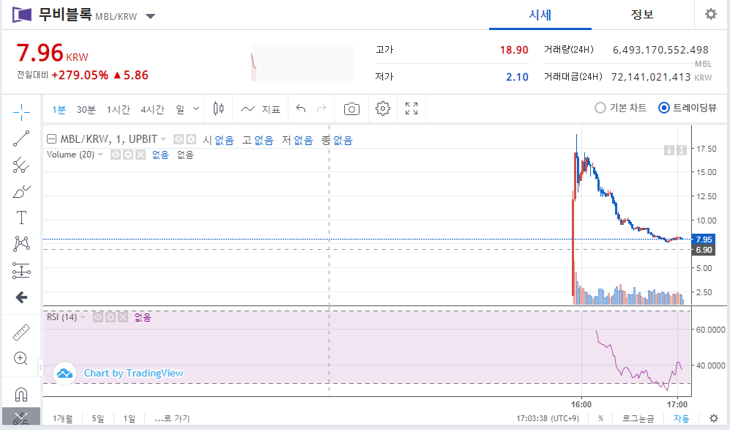
Task: Take a chart snapshot with camera icon
Action: click(351, 109)
